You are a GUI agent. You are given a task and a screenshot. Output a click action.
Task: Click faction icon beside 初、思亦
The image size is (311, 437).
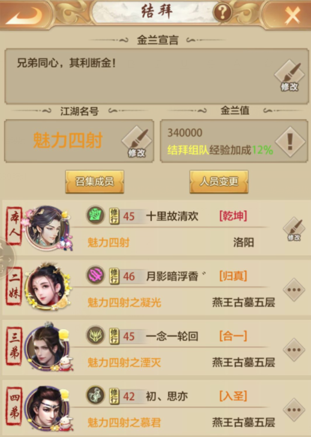95,395
